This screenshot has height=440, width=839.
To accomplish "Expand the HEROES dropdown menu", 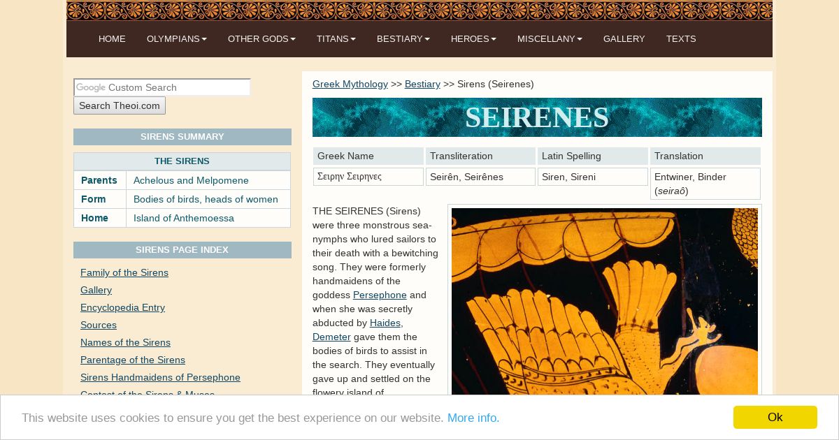I will pos(473,39).
